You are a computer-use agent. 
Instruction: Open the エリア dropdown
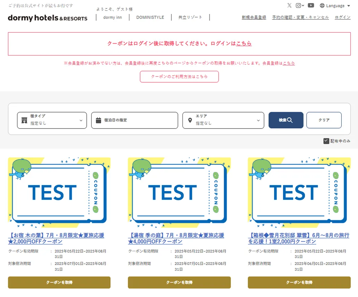pyautogui.click(x=223, y=120)
